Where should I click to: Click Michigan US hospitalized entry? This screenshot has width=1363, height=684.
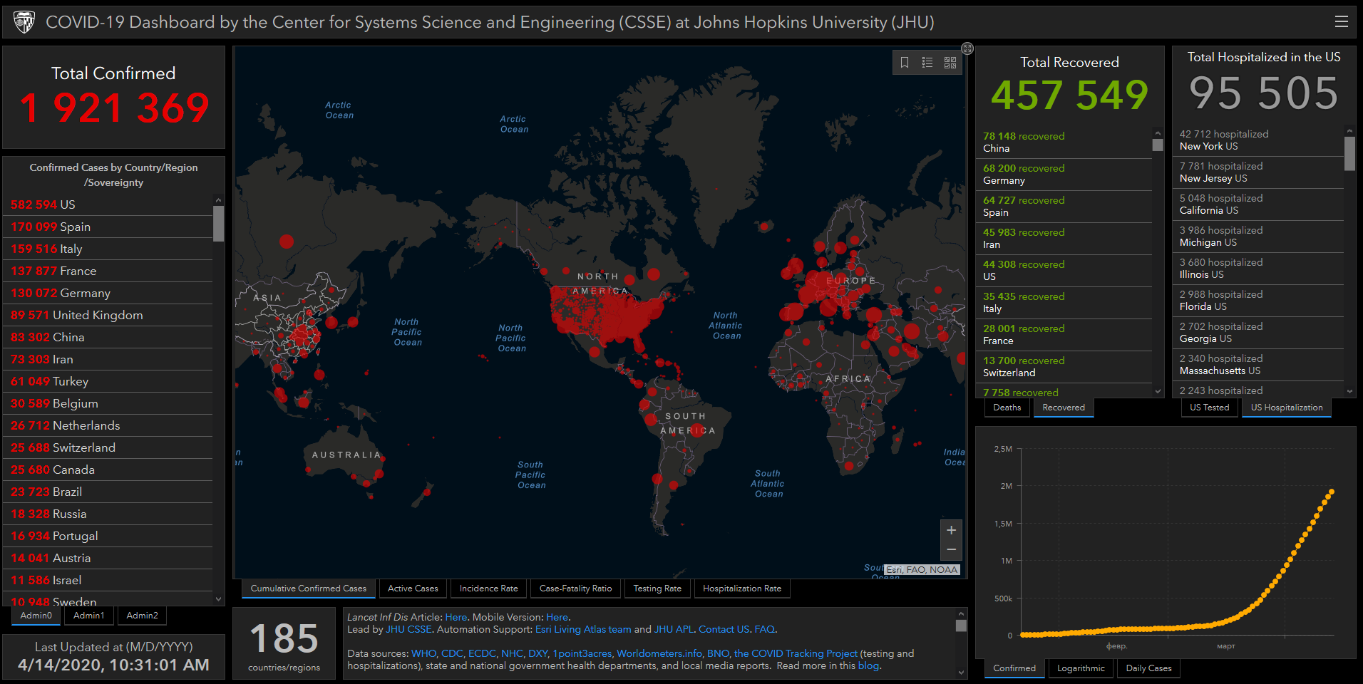1258,237
